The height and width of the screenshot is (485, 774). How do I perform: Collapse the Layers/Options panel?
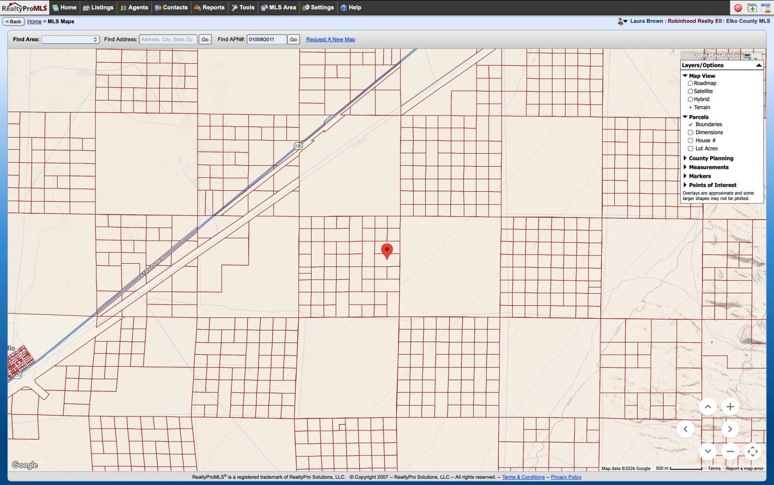pyautogui.click(x=758, y=65)
